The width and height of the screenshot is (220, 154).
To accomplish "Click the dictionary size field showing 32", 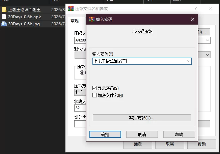I will click(x=80, y=108).
